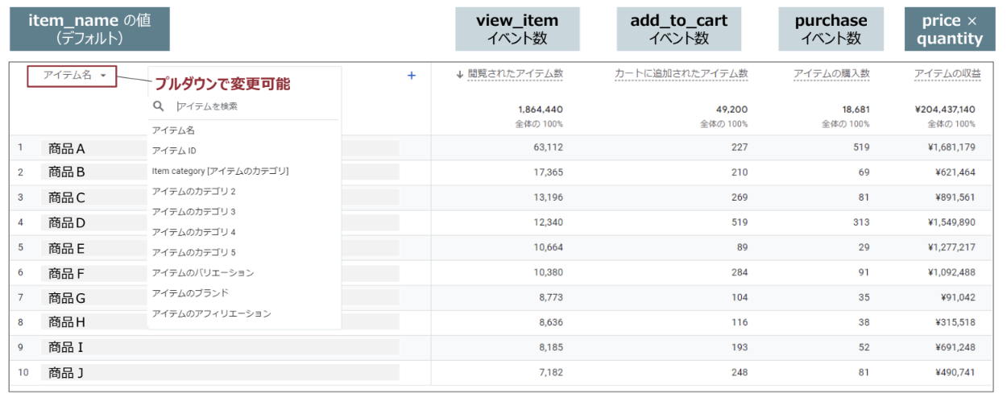Sort by カートに追加されたアイテム数 column header
The image size is (1007, 406).
[x=681, y=74]
